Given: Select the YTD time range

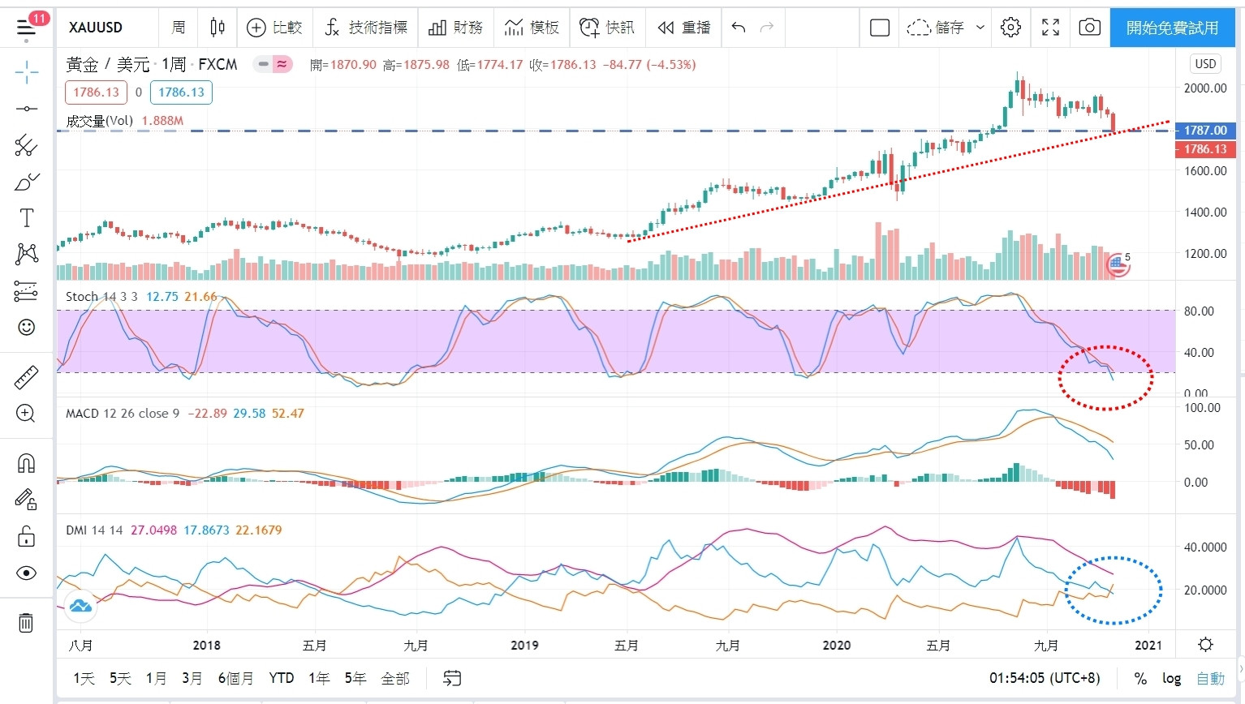Looking at the screenshot, I should point(282,678).
